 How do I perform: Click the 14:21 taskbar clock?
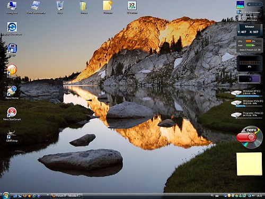(259, 196)
